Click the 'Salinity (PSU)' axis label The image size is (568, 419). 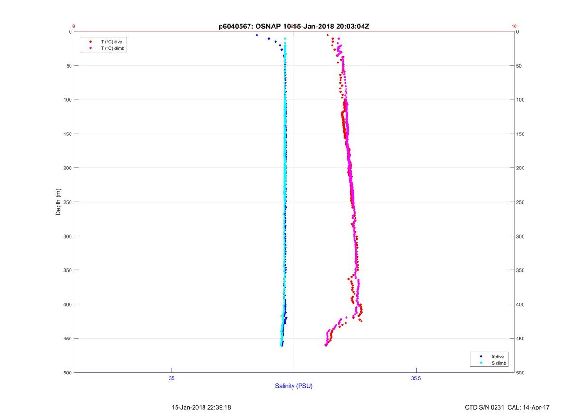point(294,386)
